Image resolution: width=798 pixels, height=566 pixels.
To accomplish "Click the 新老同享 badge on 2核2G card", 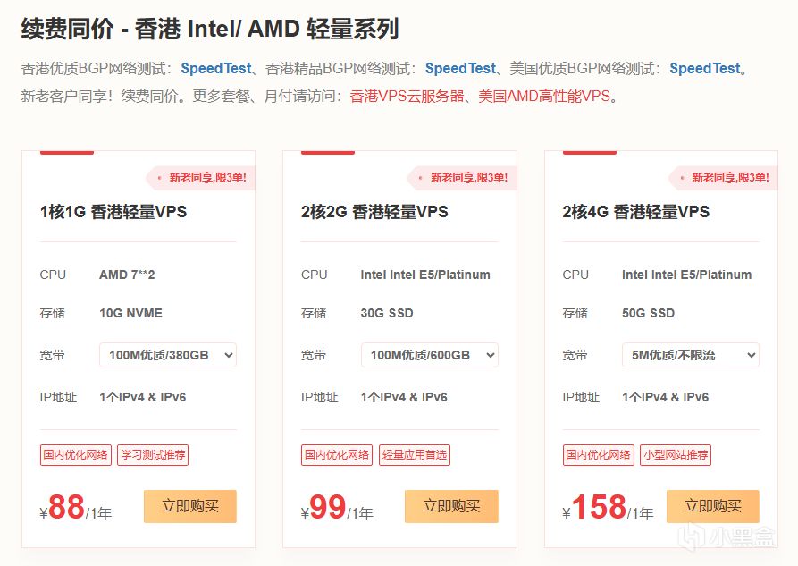I will pyautogui.click(x=467, y=178).
